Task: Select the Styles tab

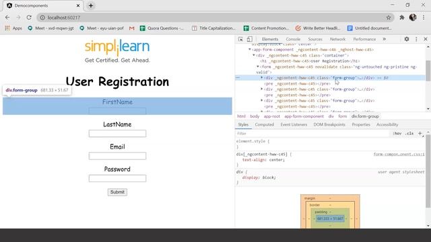Action: 243,124
